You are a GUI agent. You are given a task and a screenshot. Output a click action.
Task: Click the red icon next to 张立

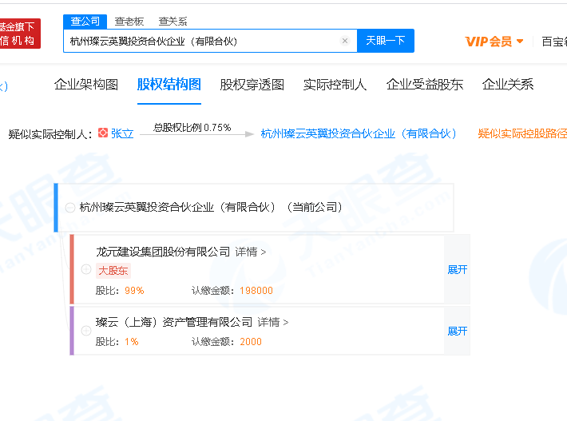pos(103,133)
